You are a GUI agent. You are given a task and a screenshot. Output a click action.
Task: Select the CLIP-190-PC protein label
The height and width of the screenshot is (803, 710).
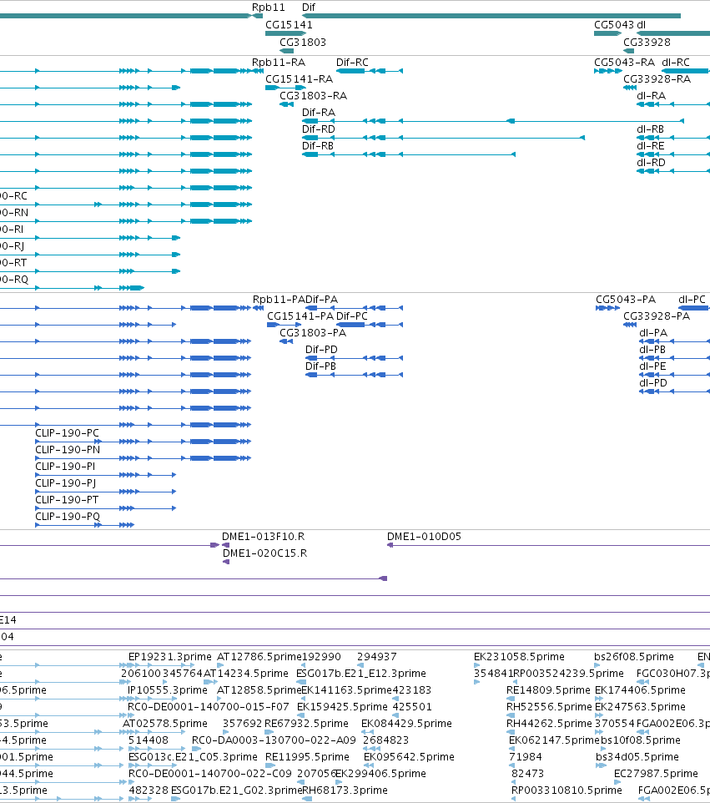pyautogui.click(x=67, y=432)
